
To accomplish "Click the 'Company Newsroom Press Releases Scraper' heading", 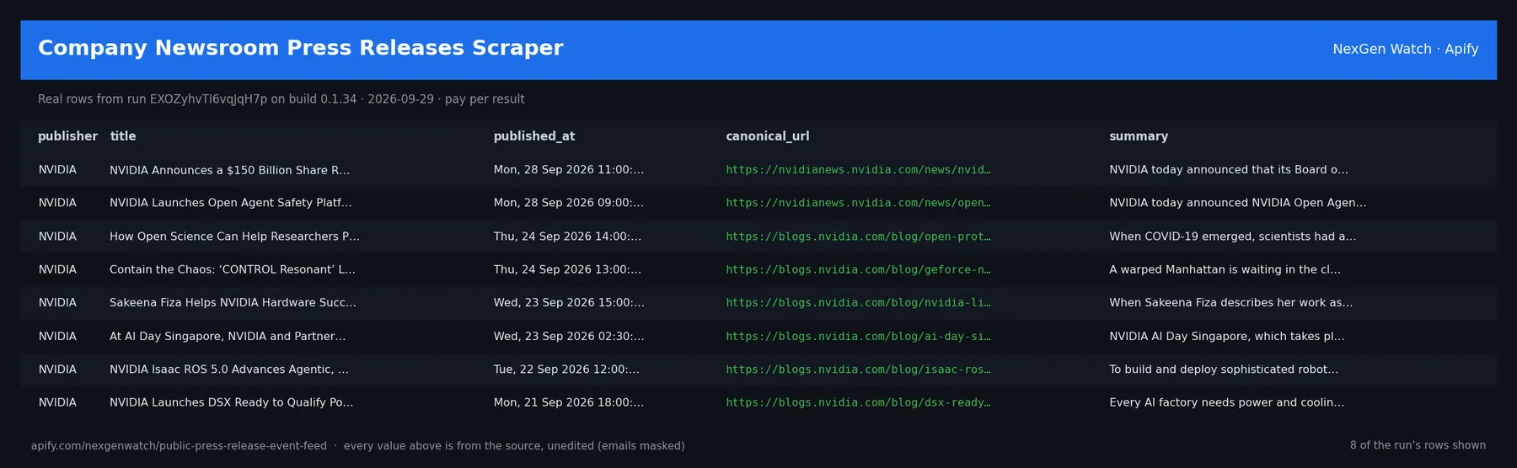I will pyautogui.click(x=300, y=48).
